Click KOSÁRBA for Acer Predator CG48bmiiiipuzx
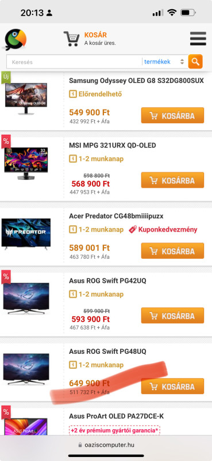This screenshot has height=461, width=212. (172, 251)
